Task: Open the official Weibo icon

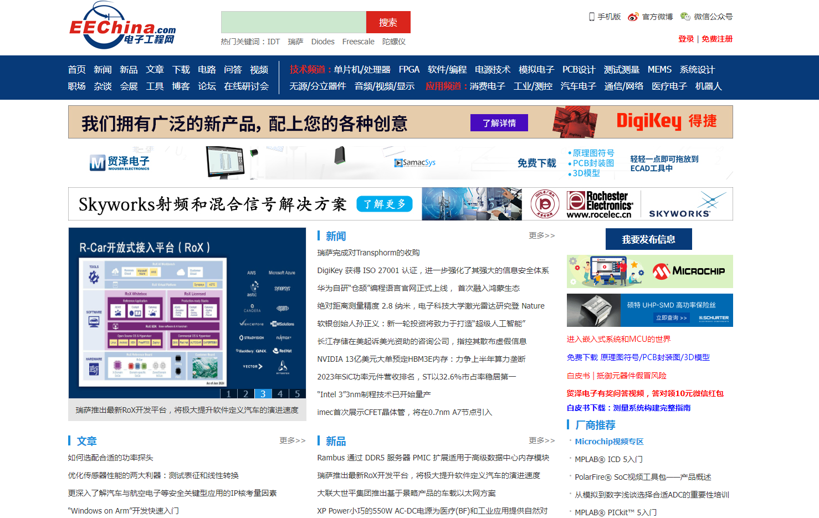Action: pyautogui.click(x=633, y=17)
